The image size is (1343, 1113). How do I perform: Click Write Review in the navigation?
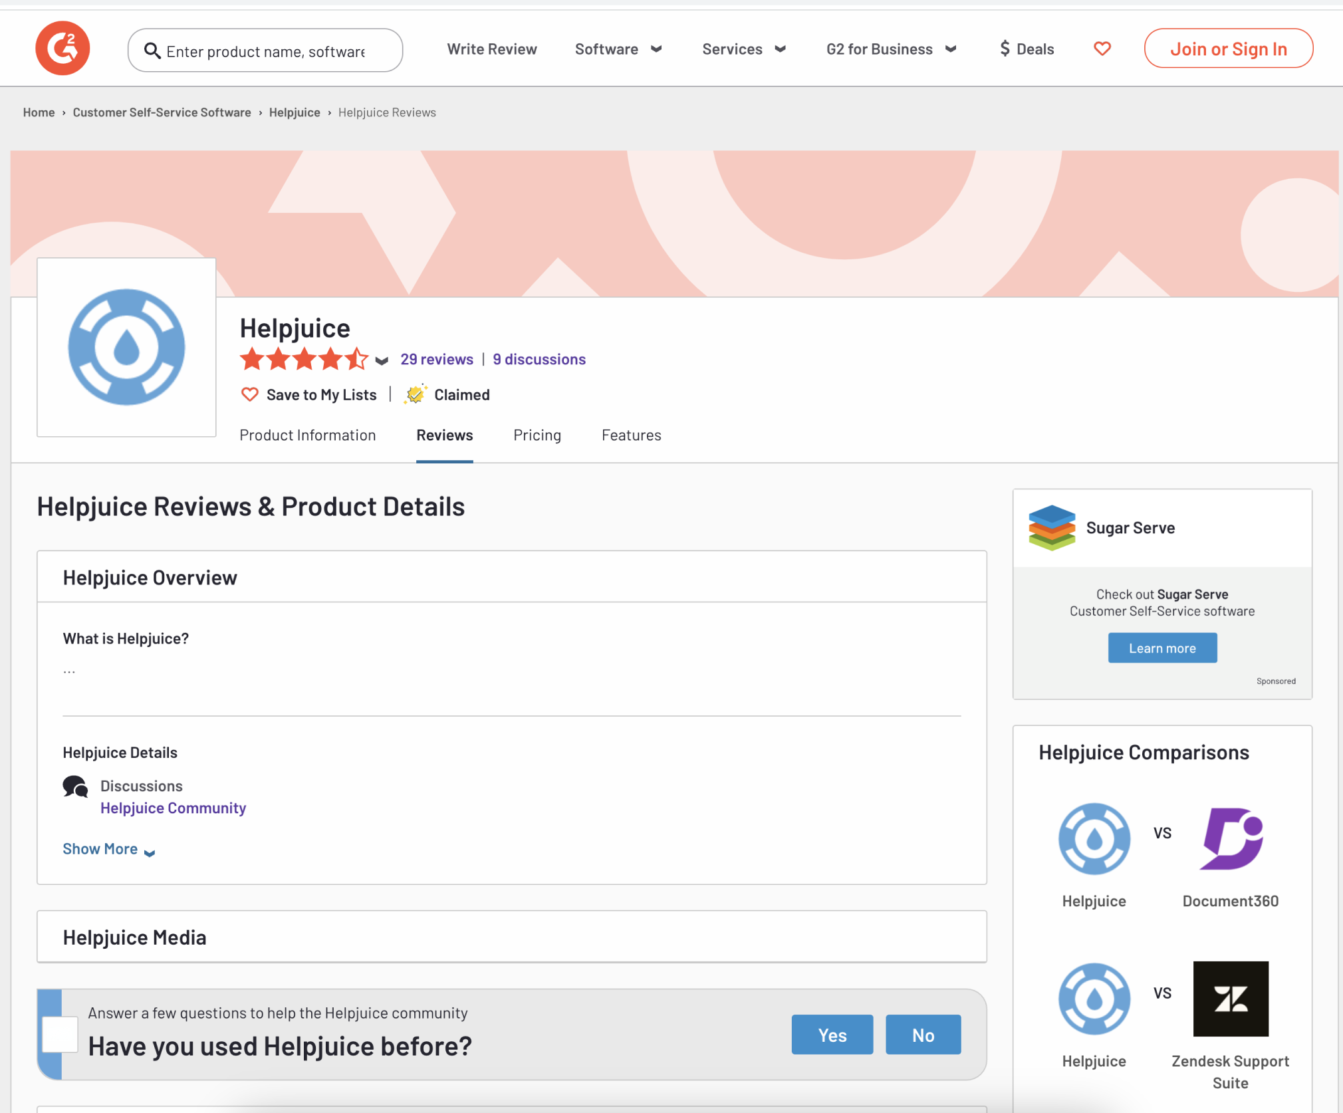coord(492,49)
